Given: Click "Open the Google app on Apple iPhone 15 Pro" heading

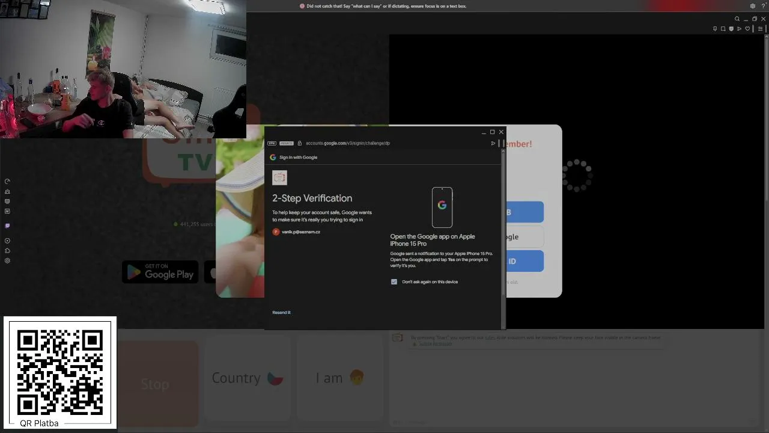Looking at the screenshot, I should 433,240.
